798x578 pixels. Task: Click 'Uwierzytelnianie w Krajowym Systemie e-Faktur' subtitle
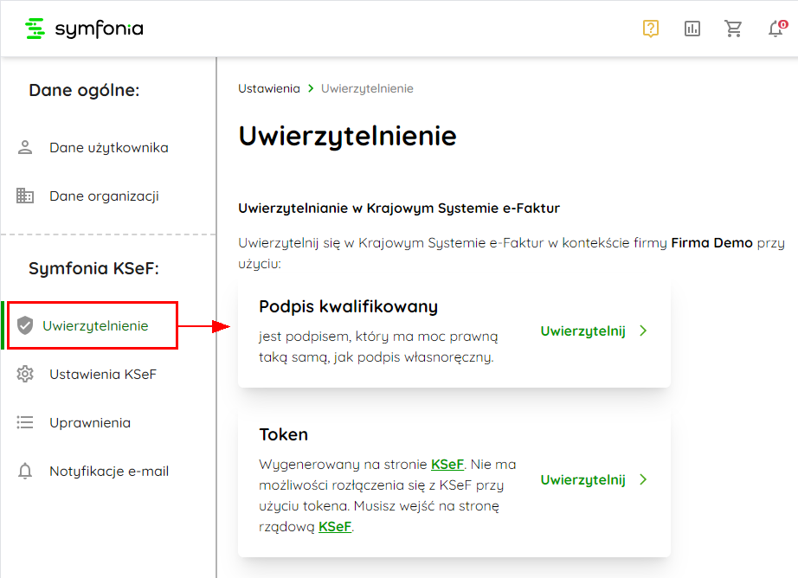coord(399,209)
